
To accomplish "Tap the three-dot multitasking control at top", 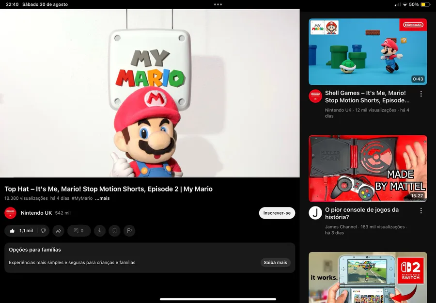I will point(218,4).
